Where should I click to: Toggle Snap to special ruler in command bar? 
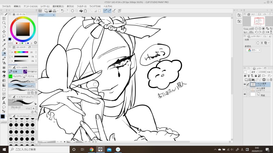click(x=110, y=11)
